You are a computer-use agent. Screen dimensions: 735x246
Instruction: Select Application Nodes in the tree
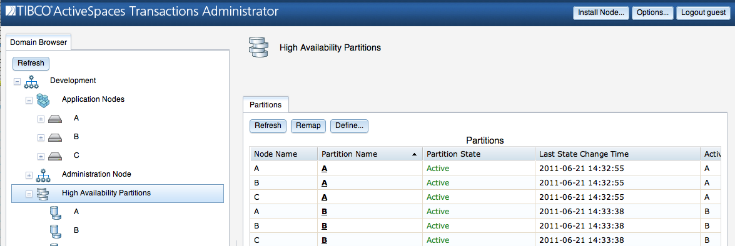[93, 99]
